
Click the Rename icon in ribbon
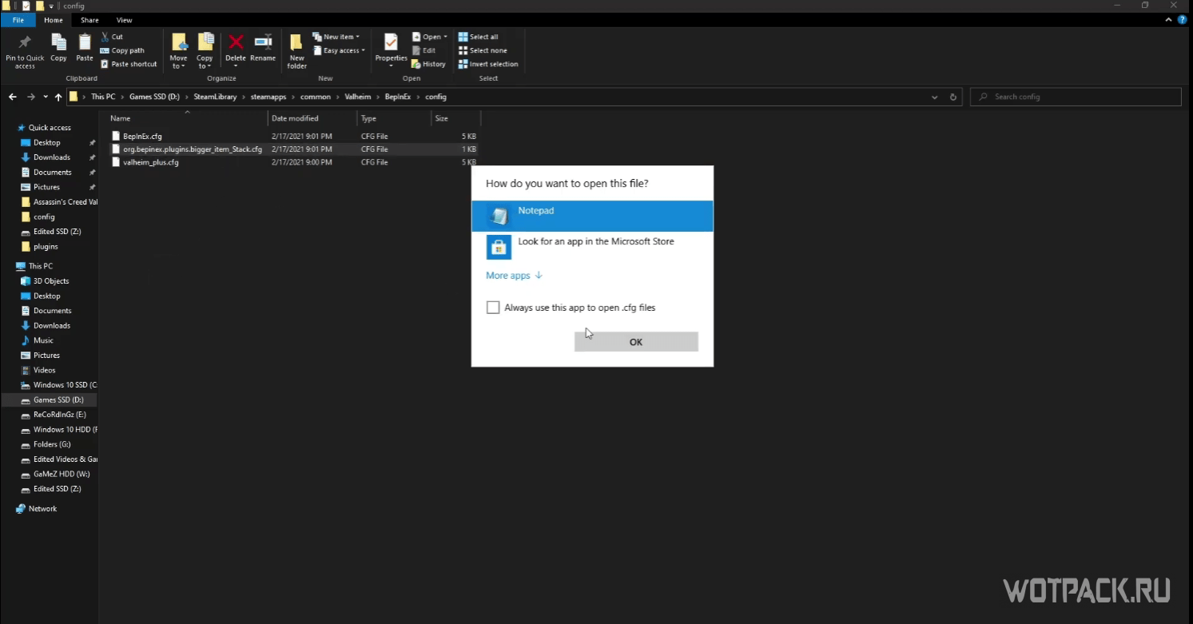coord(263,43)
